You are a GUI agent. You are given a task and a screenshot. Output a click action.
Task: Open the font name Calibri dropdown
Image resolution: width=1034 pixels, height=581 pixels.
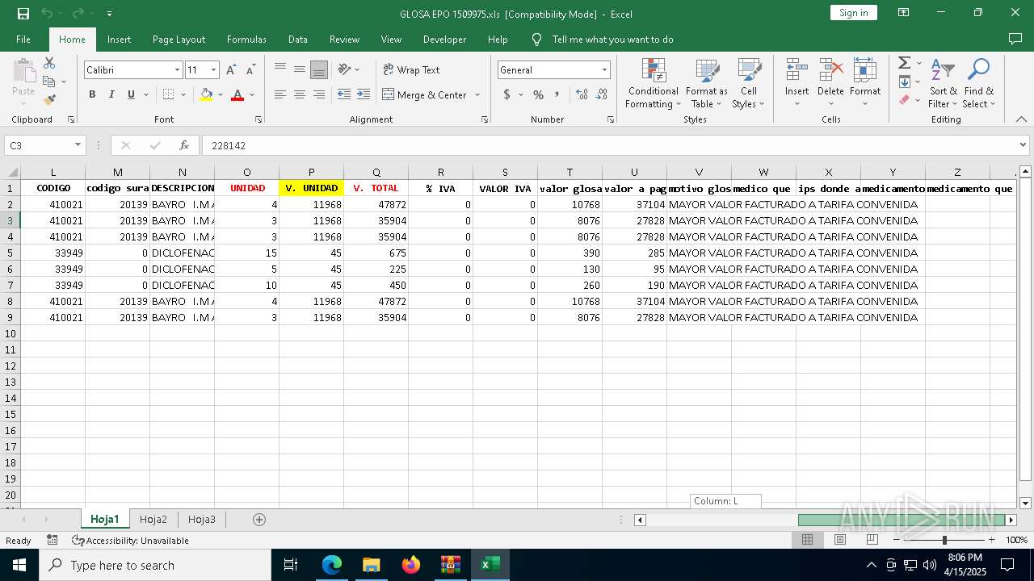pos(177,70)
